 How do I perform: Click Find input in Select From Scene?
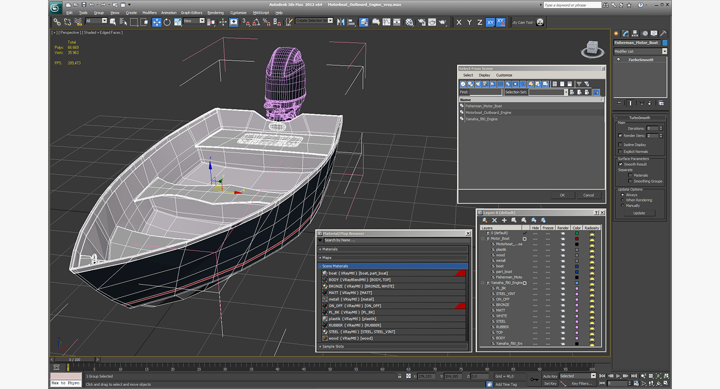(485, 92)
